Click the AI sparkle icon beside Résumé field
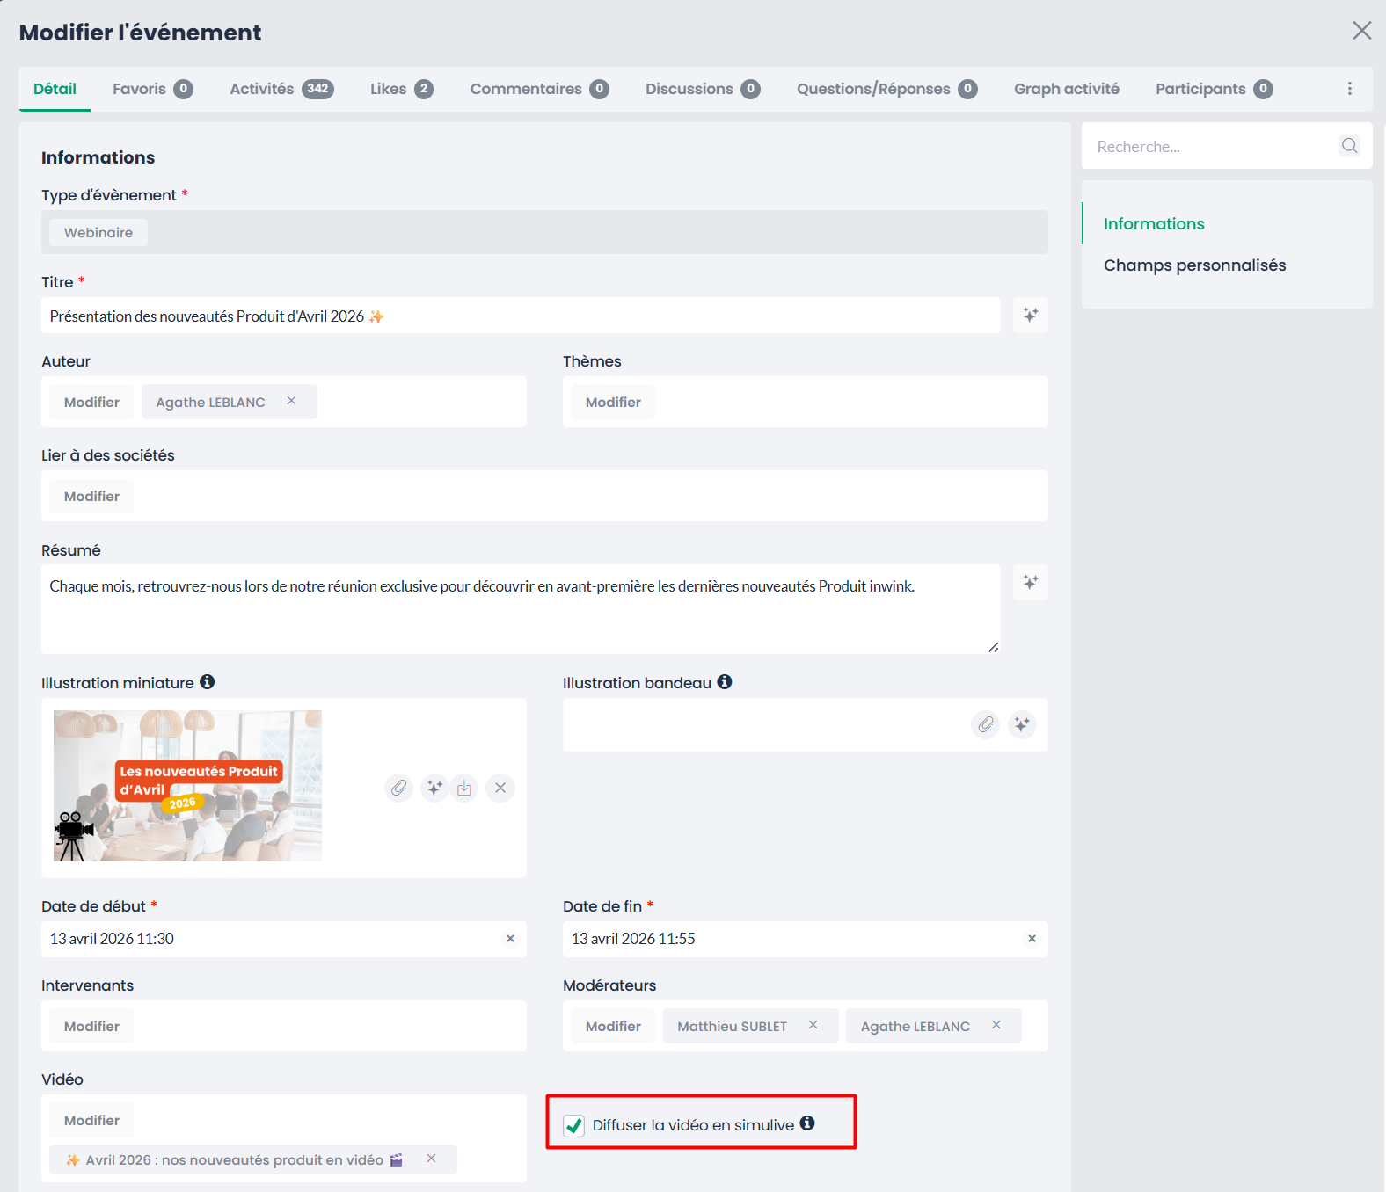The width and height of the screenshot is (1386, 1192). 1030,583
